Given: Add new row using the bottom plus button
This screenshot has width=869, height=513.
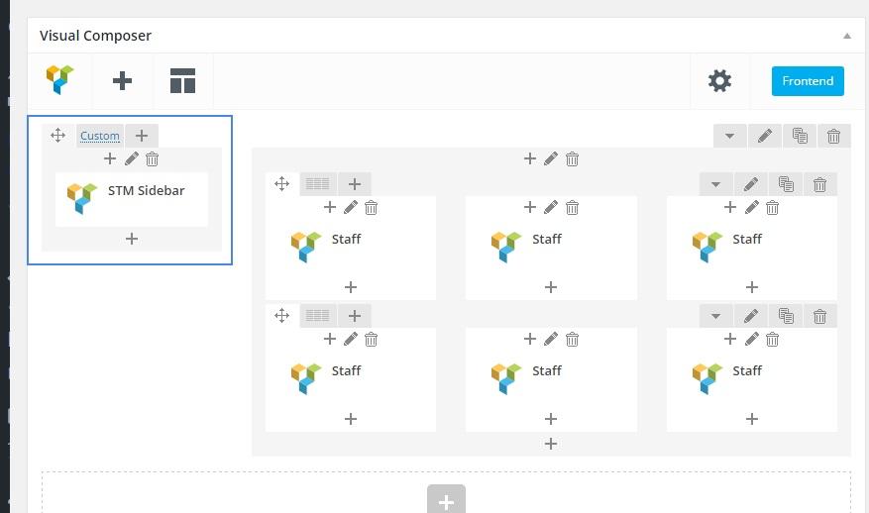Looking at the screenshot, I should [446, 501].
